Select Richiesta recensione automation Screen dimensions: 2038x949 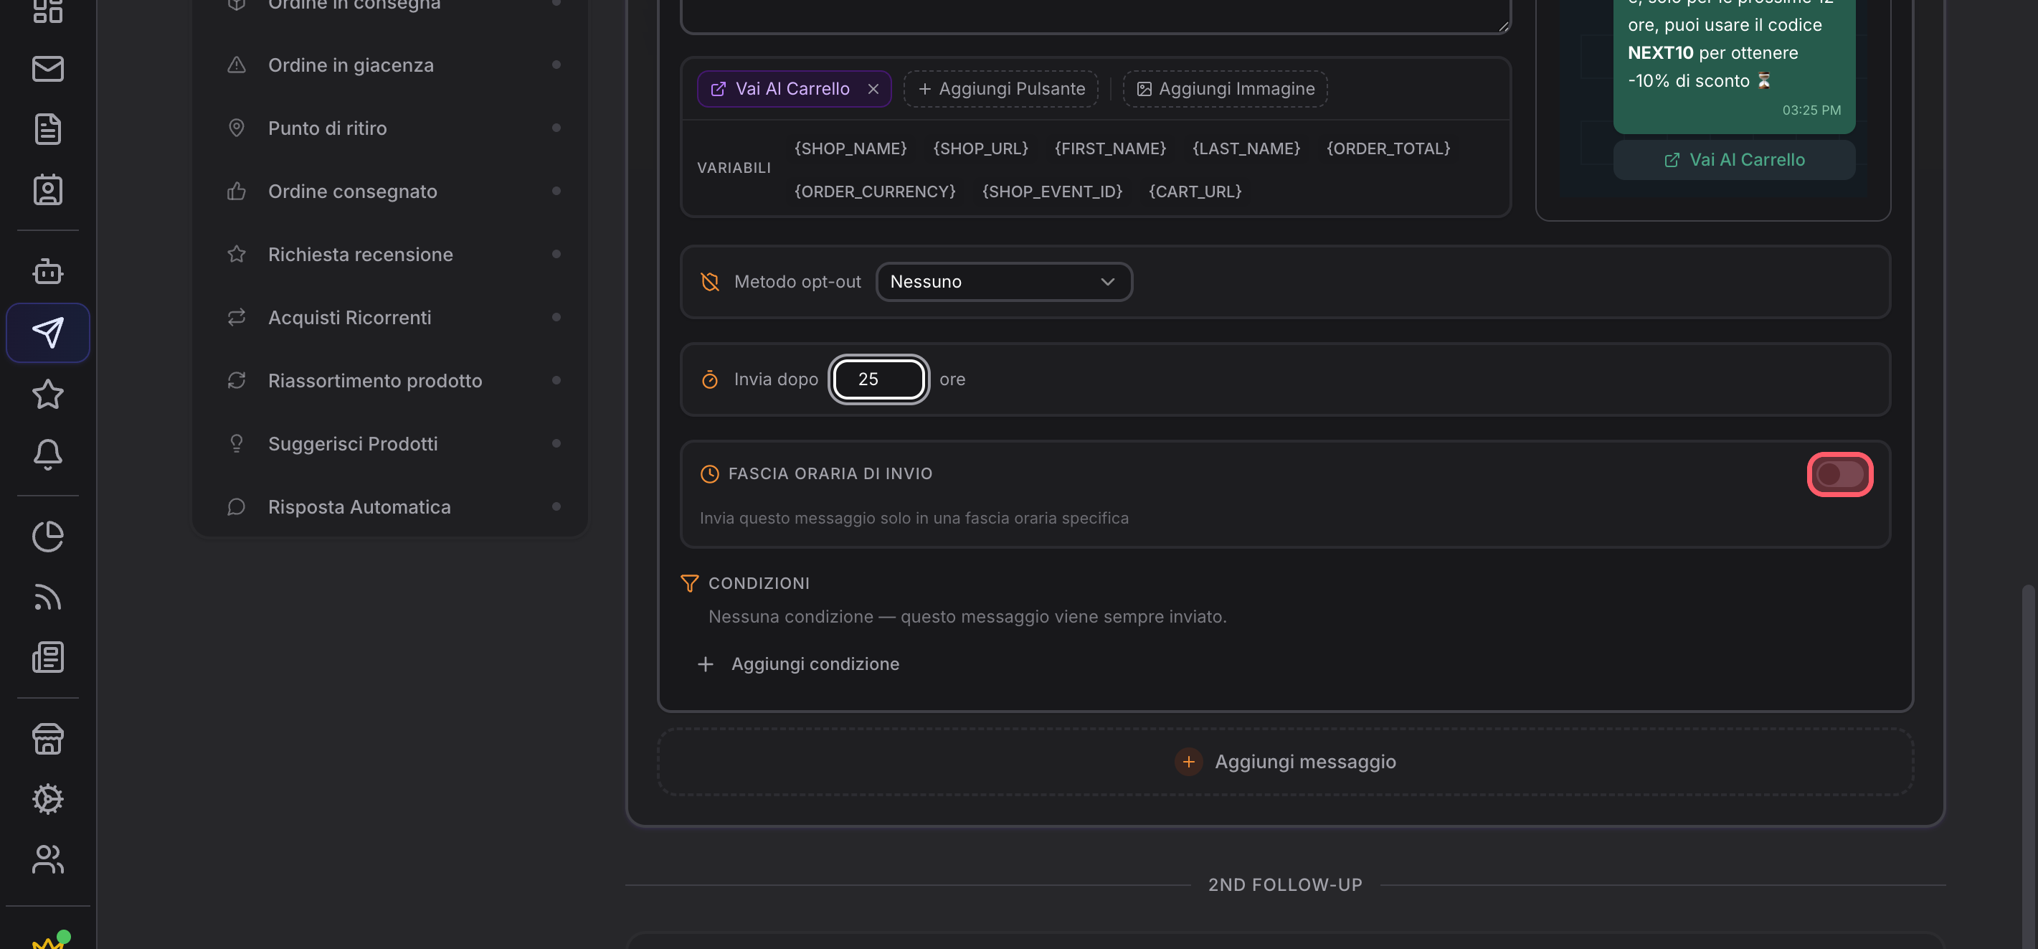click(390, 254)
